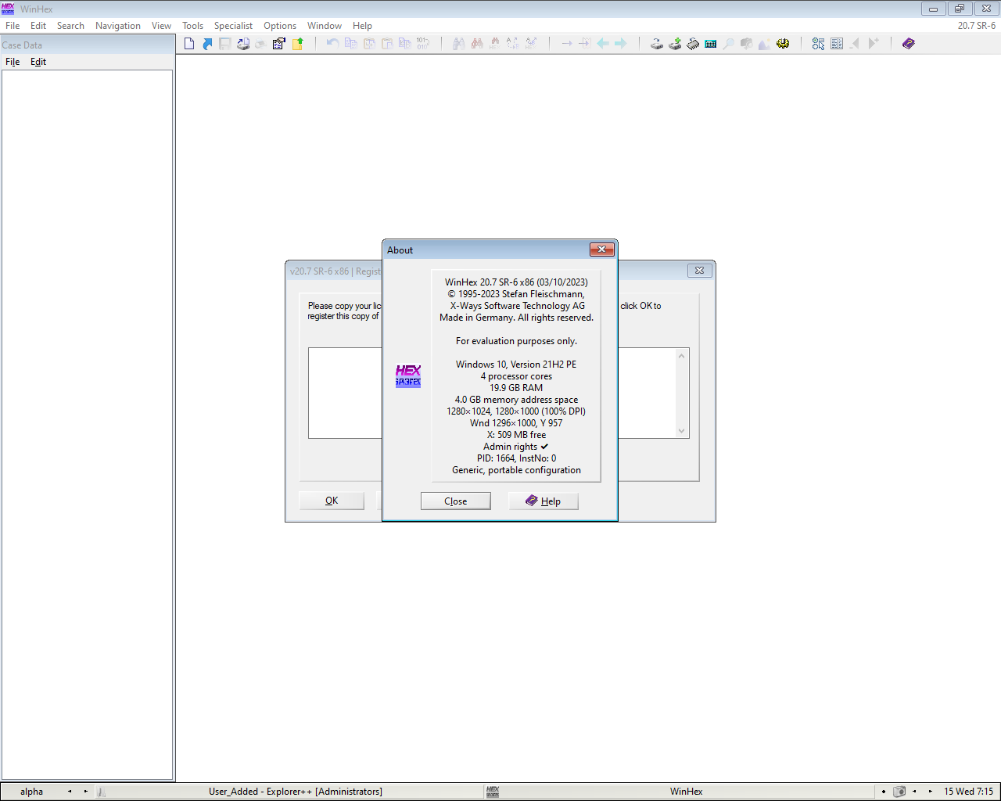Viewport: 1001px width, 801px height.
Task: Click the Analyze selection cursor-shapes icon
Action: pyautogui.click(x=818, y=44)
